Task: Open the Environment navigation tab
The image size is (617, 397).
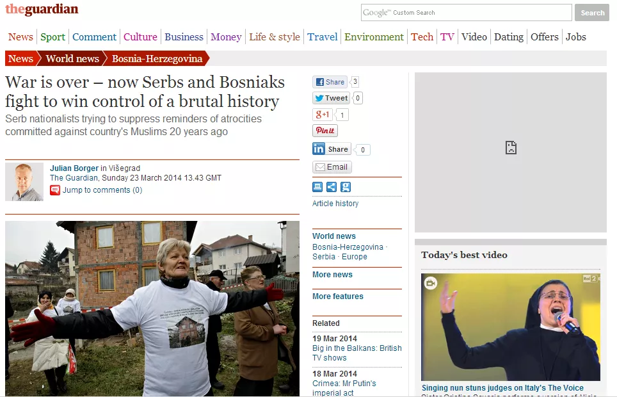Action: [x=374, y=37]
